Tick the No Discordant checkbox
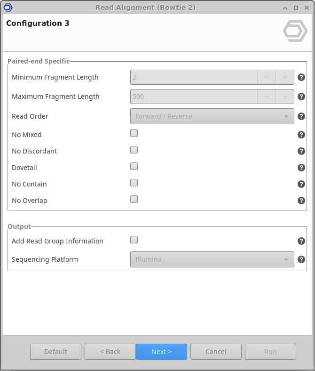Image resolution: width=315 pixels, height=371 pixels. point(134,150)
